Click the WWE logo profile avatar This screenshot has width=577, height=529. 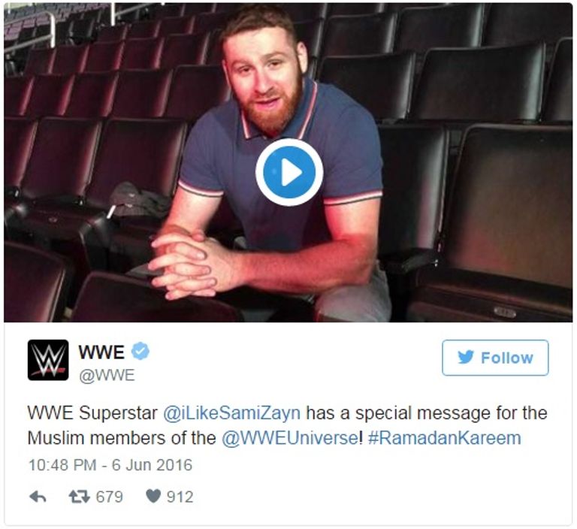click(48, 360)
